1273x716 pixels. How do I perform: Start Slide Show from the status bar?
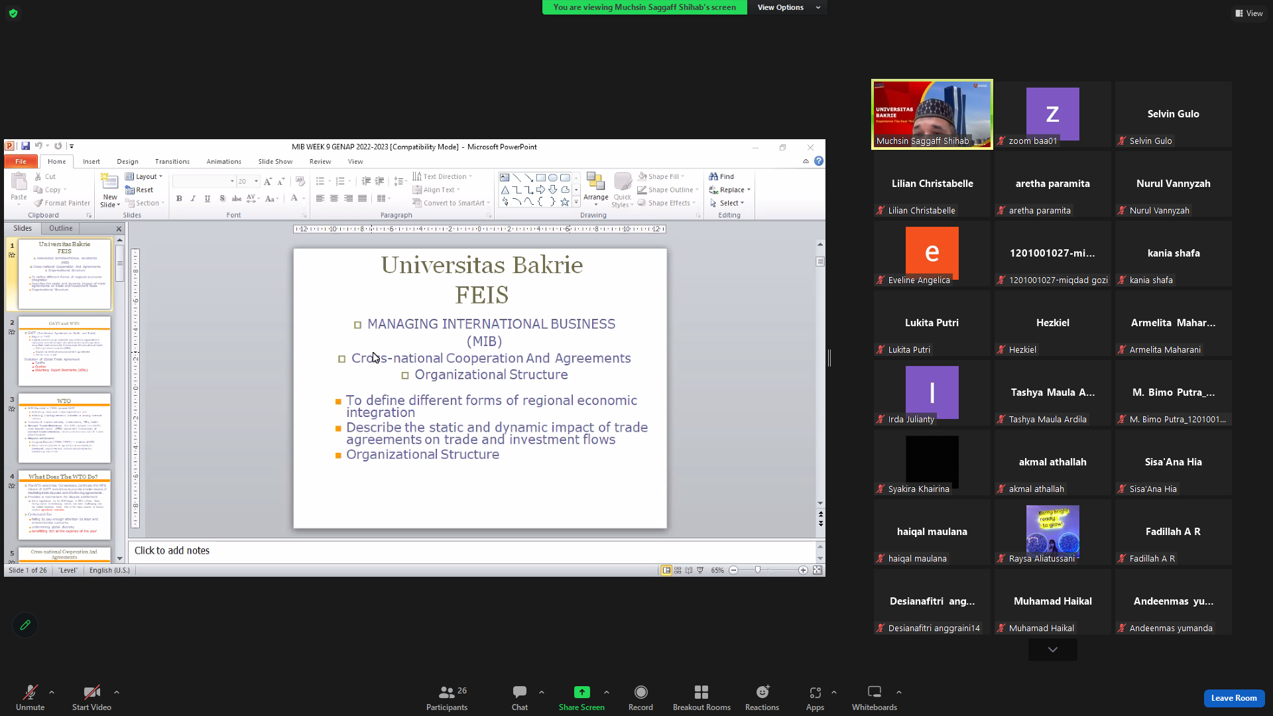coord(700,570)
